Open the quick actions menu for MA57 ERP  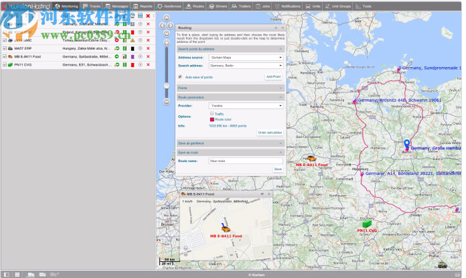141,48
